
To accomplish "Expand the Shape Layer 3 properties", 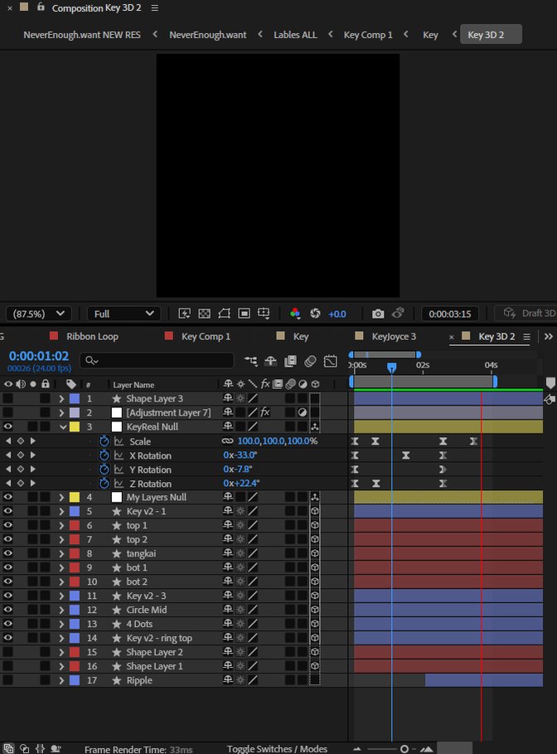I will (61, 399).
